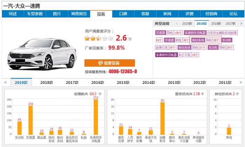
Task: Select 2020款 in 典型故障 panel
Action: coord(187,24)
